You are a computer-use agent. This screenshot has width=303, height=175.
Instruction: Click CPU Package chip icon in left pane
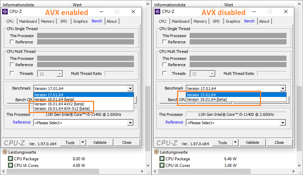10,159
